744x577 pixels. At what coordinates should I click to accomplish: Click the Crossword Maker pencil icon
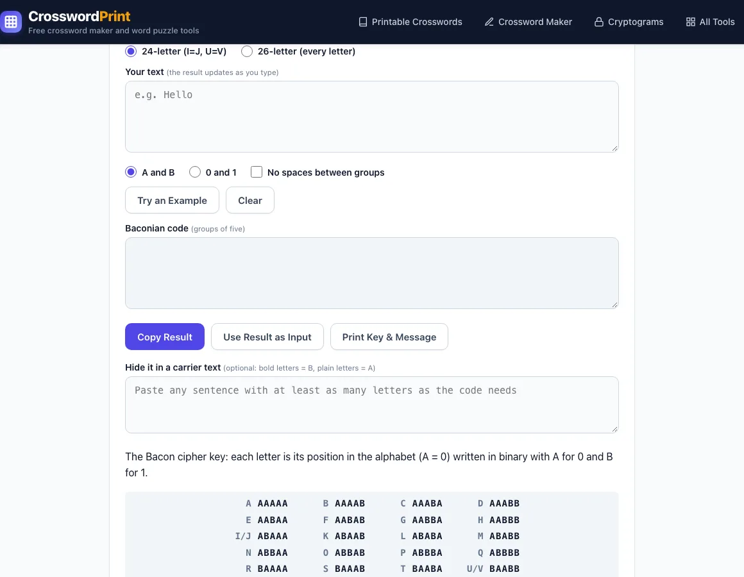click(x=489, y=22)
